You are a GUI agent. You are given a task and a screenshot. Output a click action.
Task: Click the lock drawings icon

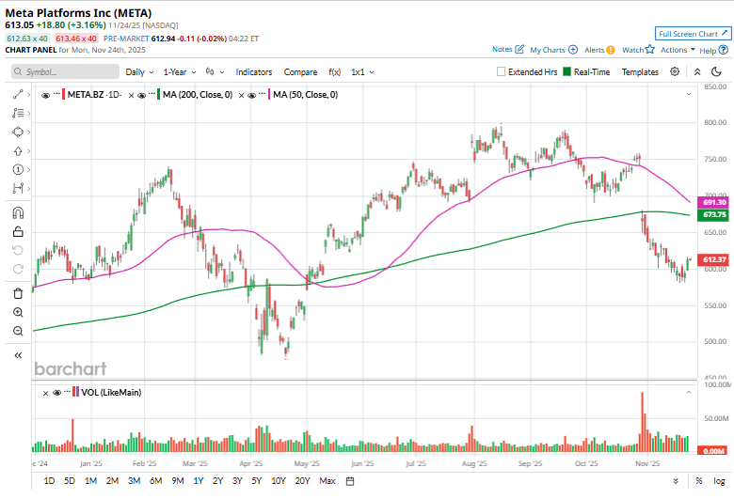tap(18, 231)
